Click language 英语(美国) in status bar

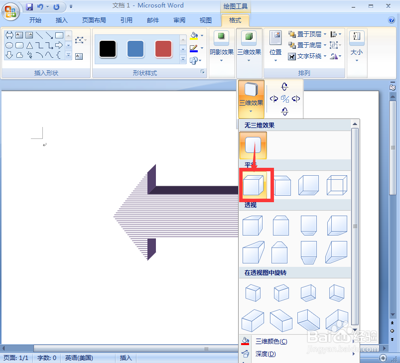[79, 358]
